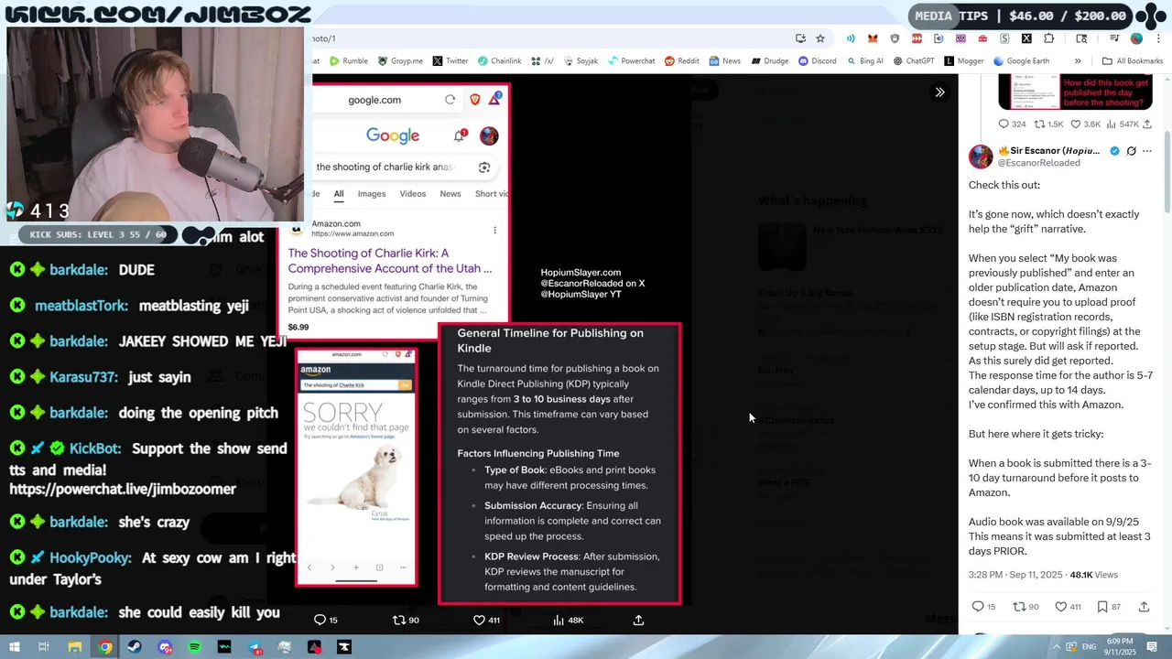The width and height of the screenshot is (1172, 659).
Task: Open Steam from the taskbar
Action: (x=135, y=647)
